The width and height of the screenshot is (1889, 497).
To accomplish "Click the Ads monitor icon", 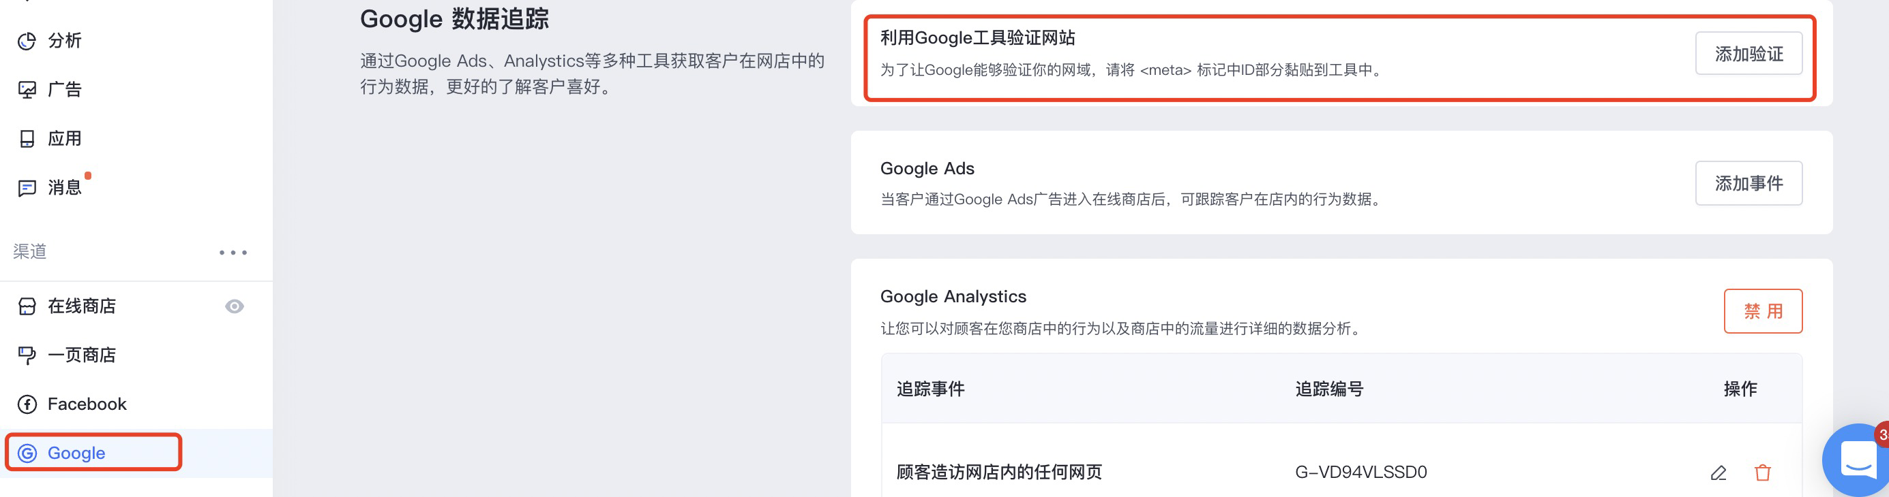I will coord(27,90).
